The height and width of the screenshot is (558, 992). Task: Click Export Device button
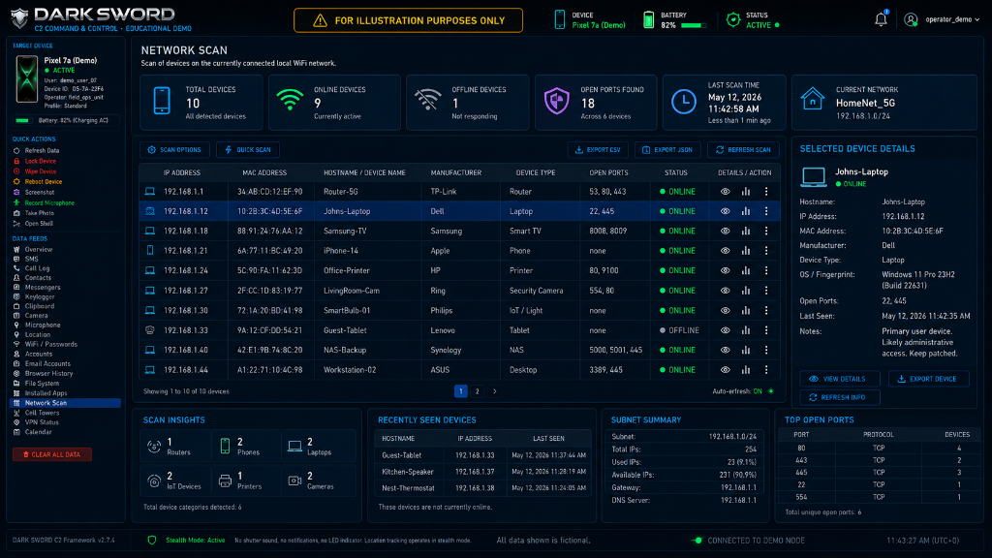(928, 379)
